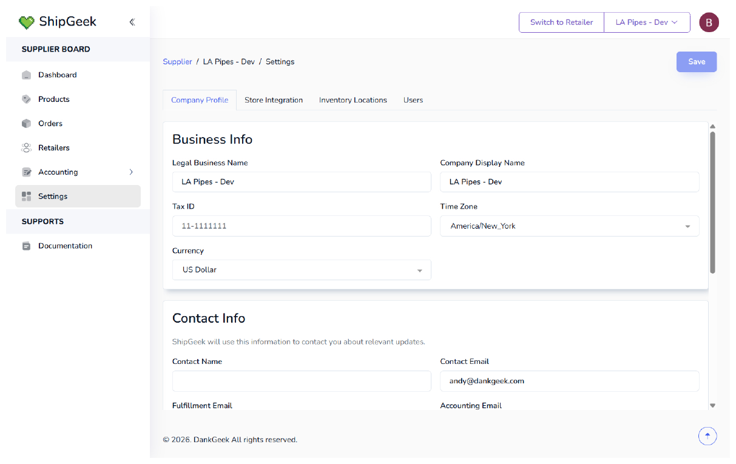This screenshot has width=736, height=464.
Task: Click the Company Display Name field
Action: (569, 182)
